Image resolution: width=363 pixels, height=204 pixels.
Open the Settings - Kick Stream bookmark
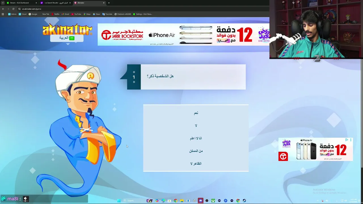[x=143, y=14]
